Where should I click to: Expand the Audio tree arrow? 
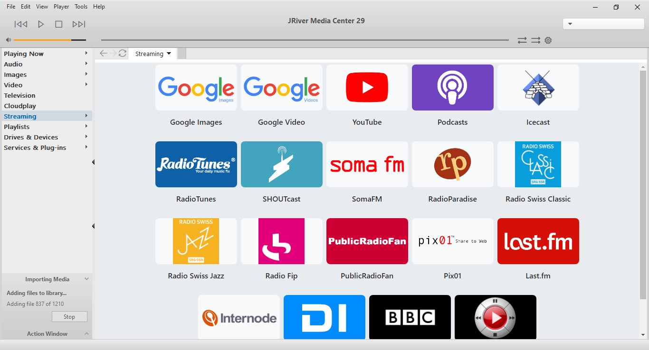[x=86, y=64]
